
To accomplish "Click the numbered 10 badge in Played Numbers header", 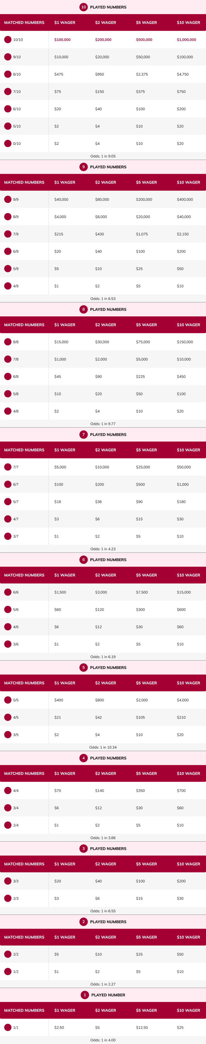I will coord(83,7).
